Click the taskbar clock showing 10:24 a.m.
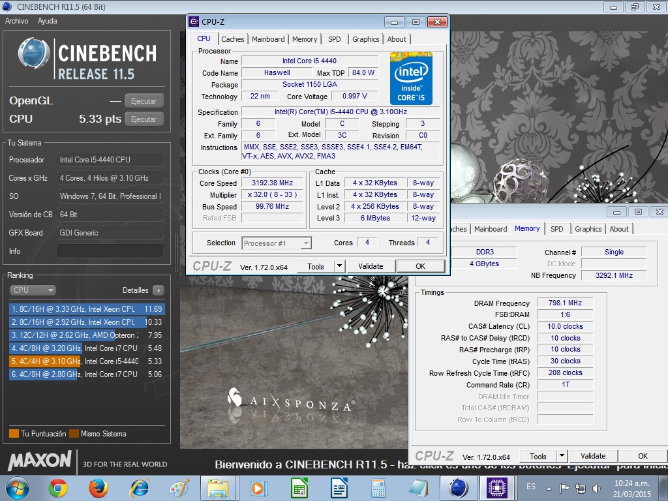Viewport: 668px width, 501px height. click(632, 488)
